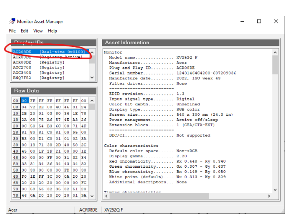Click the Monitor Asset Manager title bar icon
Screen dimensions: 291x218
click(12, 22)
